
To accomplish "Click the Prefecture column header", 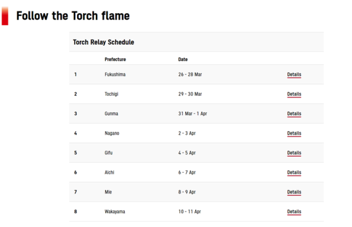I will 115,60.
